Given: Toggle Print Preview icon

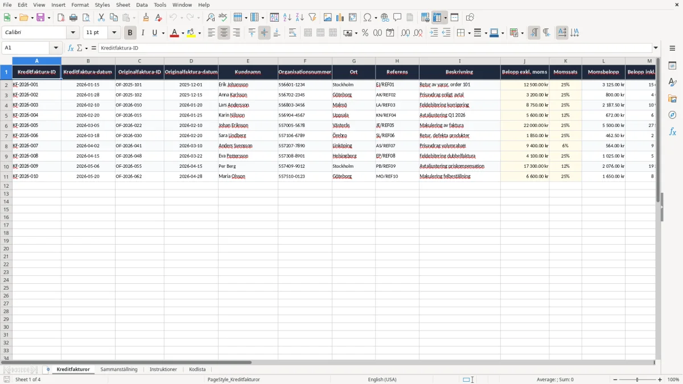Looking at the screenshot, I should point(86,18).
